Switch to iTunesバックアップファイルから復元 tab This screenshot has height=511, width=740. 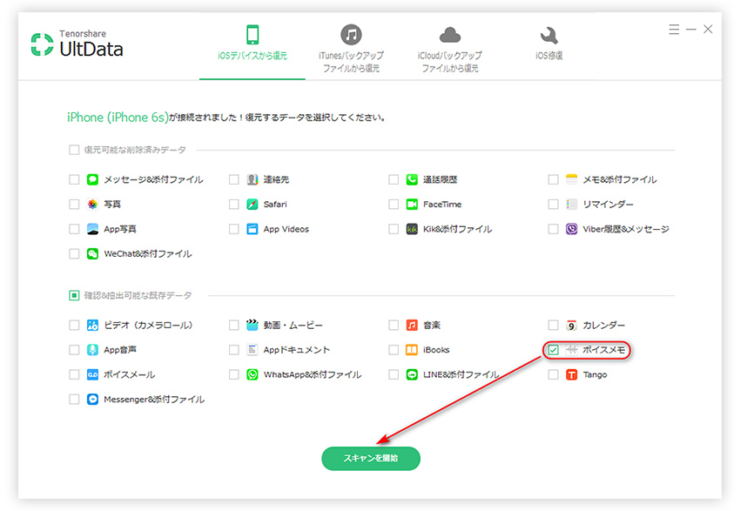tap(351, 49)
